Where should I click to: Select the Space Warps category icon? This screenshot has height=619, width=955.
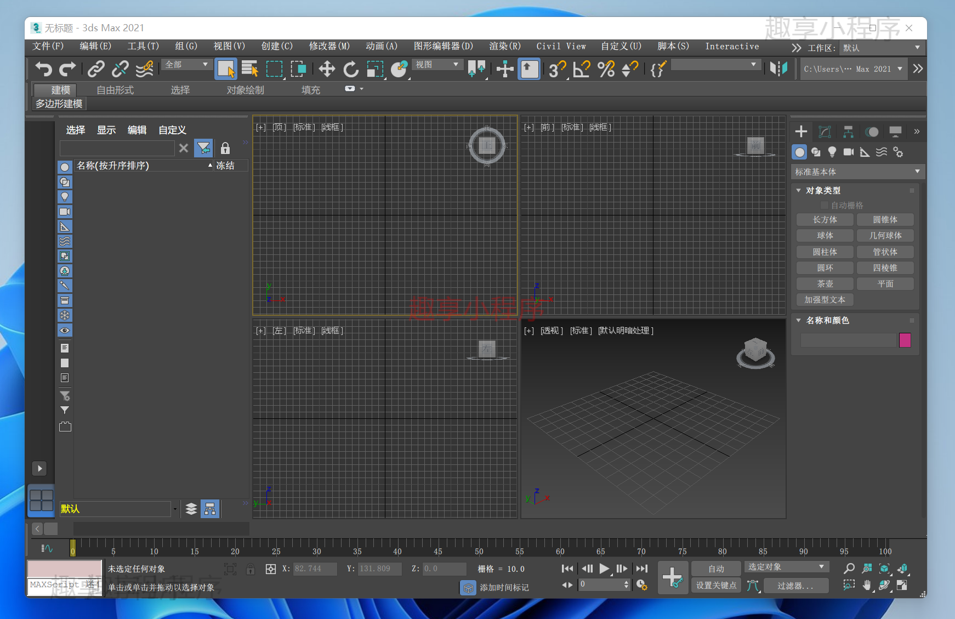(x=882, y=152)
